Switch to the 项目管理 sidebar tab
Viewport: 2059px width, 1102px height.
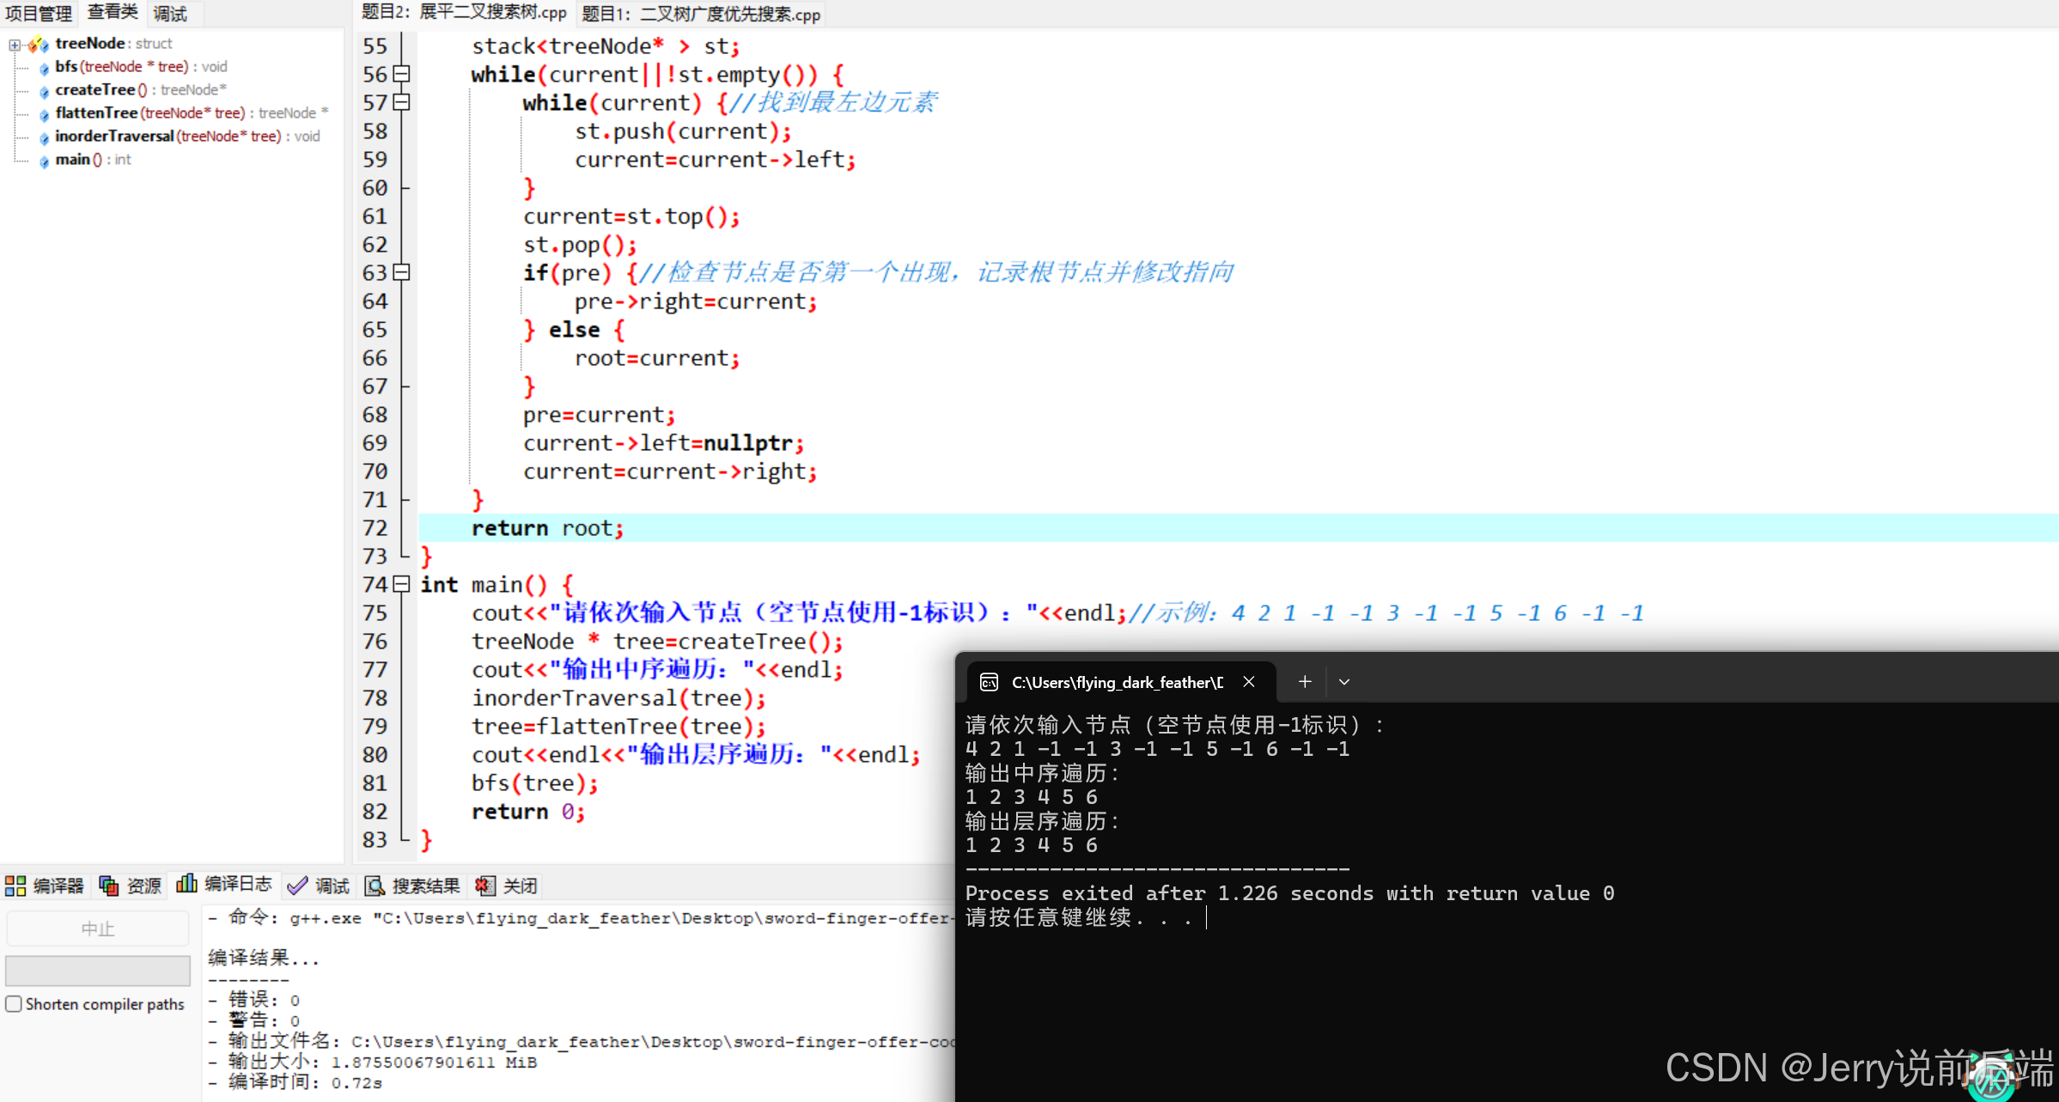click(x=39, y=14)
